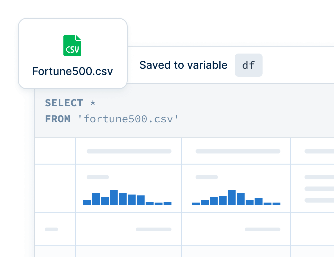Screen dimensions: 334x257
Task: Click the df variable badge
Action: click(249, 65)
